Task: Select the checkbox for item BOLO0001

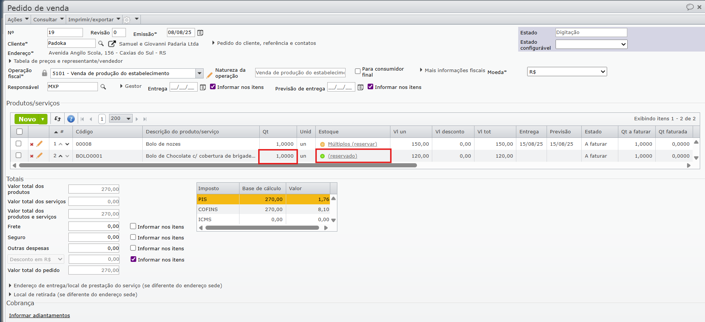Action: 18,155
